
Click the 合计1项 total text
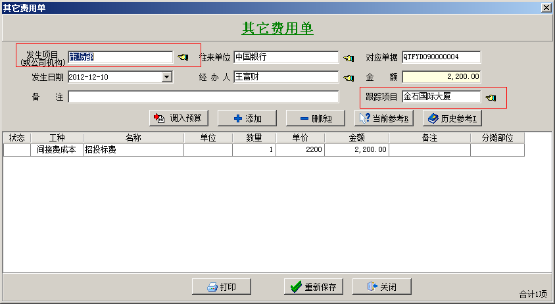(533, 294)
